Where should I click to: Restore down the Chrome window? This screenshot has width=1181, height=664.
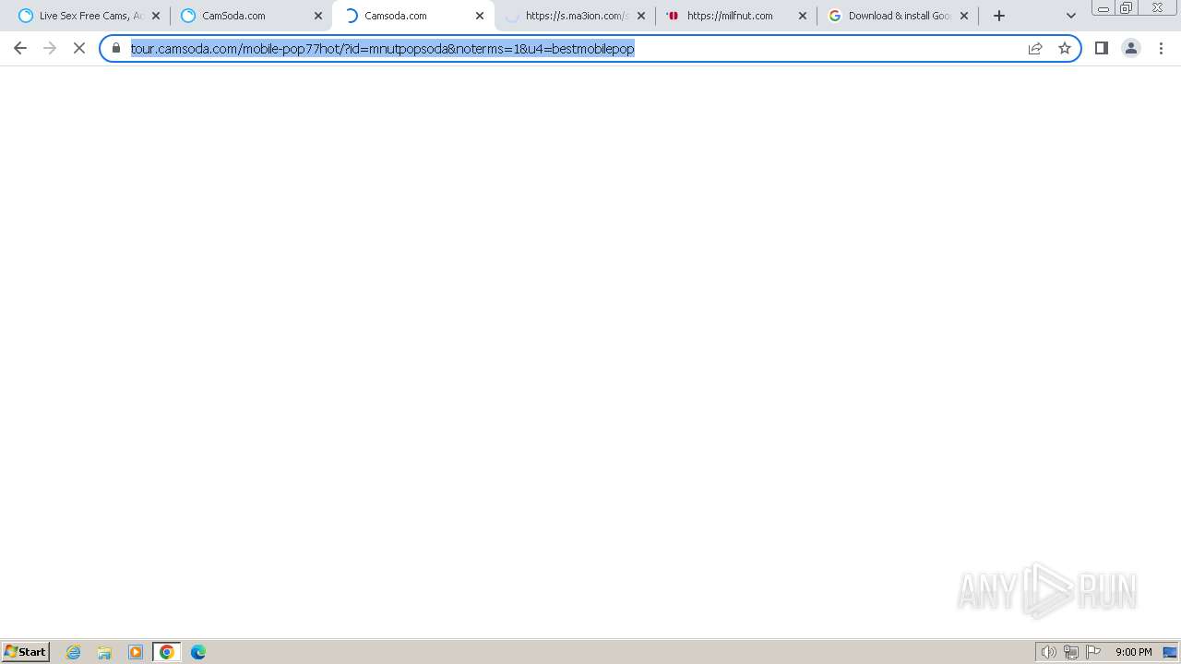1127,8
